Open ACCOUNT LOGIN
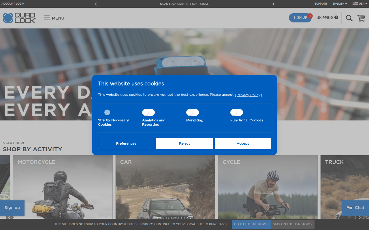 [13, 4]
